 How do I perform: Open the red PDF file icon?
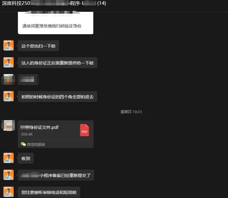point(84,130)
